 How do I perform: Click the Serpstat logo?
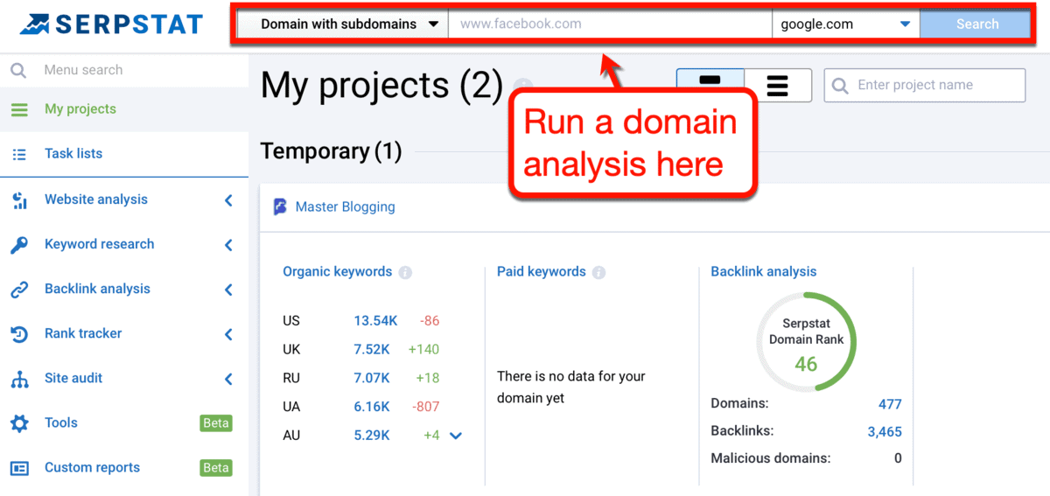pos(111,24)
